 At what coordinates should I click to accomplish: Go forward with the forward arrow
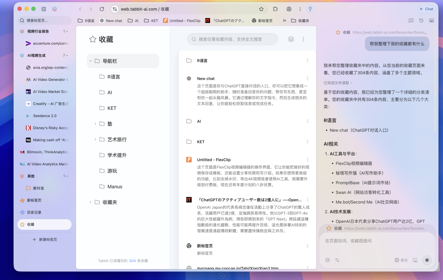point(91,9)
